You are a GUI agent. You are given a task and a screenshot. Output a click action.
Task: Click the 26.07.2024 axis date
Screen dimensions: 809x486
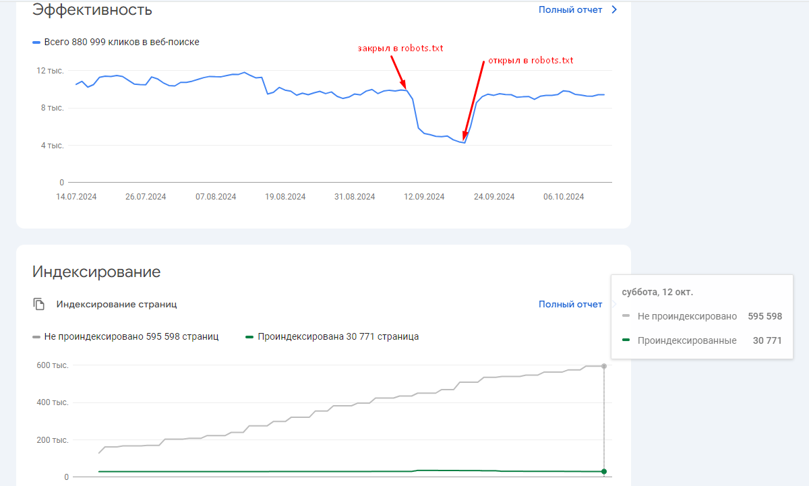(146, 197)
